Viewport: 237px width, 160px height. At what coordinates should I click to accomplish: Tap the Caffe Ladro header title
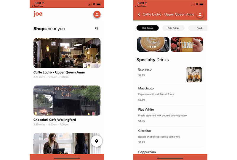[169, 14]
